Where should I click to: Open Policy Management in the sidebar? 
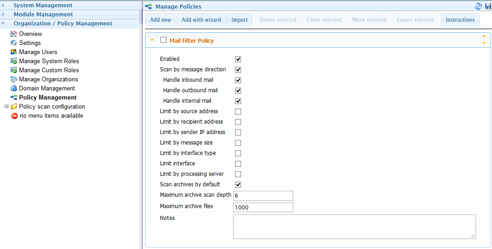pos(48,98)
